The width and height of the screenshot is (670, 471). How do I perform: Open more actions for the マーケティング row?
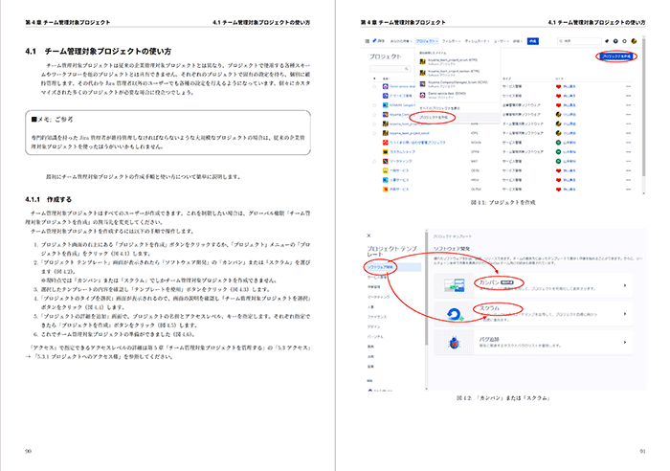(x=628, y=161)
